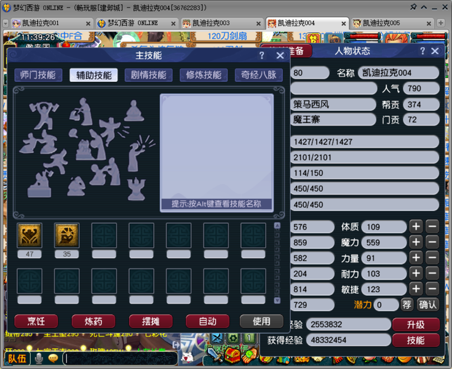The width and height of the screenshot is (452, 369).
Task: Click the 摆摊 stall button
Action: (x=151, y=321)
